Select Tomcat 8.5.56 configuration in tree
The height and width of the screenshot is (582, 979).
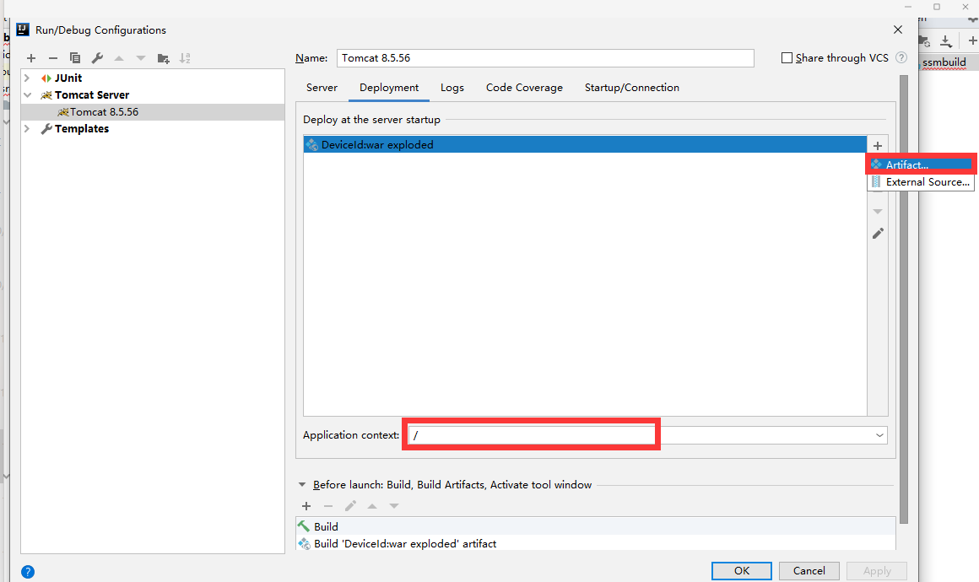tap(153, 112)
